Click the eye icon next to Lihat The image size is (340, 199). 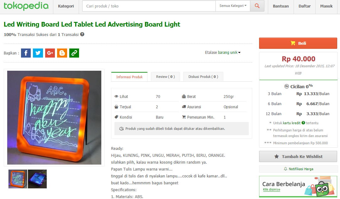point(116,96)
